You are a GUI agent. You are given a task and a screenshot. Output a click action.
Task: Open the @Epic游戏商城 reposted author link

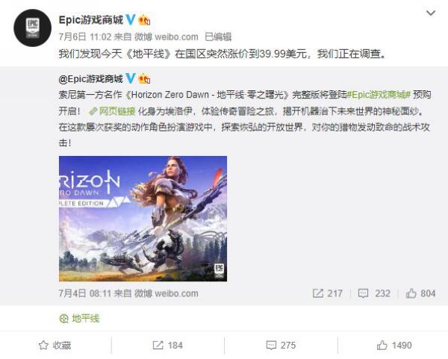pos(90,79)
